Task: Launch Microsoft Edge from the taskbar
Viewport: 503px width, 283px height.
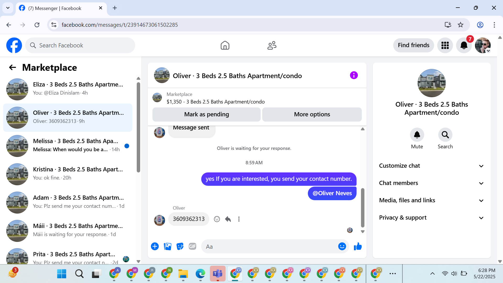Action: [x=200, y=274]
